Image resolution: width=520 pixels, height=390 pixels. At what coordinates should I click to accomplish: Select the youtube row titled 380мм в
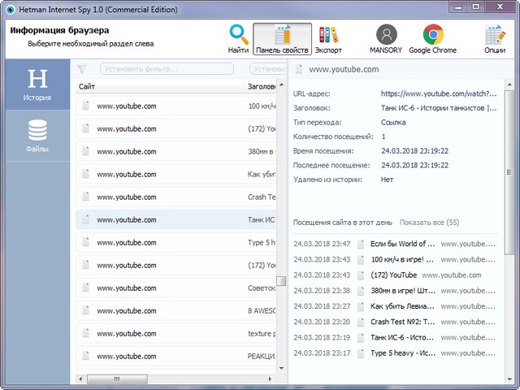click(x=175, y=152)
